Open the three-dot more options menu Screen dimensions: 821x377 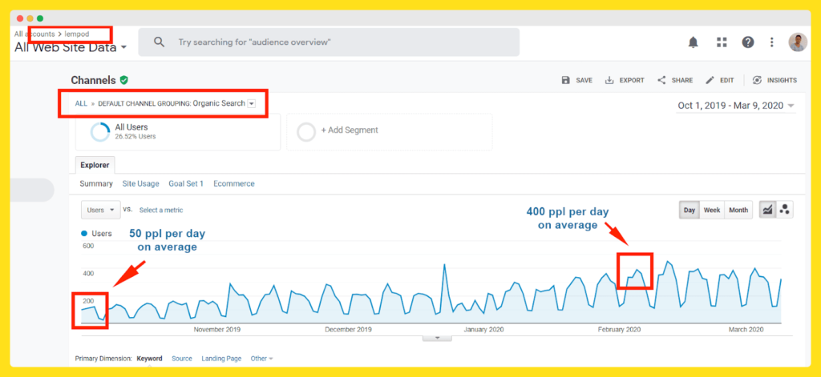click(771, 42)
